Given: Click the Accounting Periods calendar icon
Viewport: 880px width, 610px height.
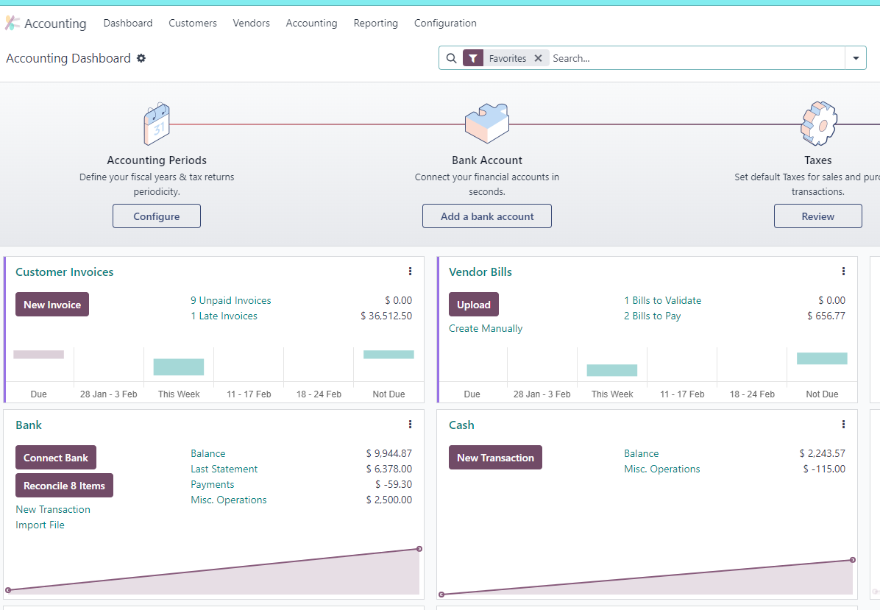Looking at the screenshot, I should point(157,124).
